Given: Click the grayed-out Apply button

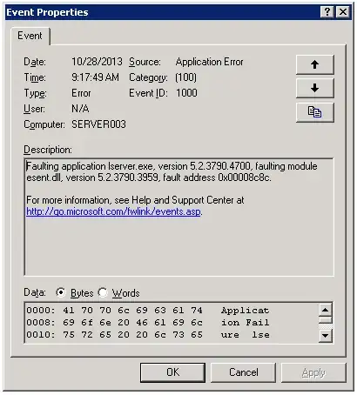Looking at the screenshot, I should 313,372.
